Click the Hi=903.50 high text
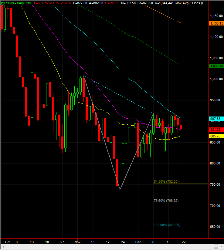This screenshot has height=250, width=224. [x=128, y=3]
